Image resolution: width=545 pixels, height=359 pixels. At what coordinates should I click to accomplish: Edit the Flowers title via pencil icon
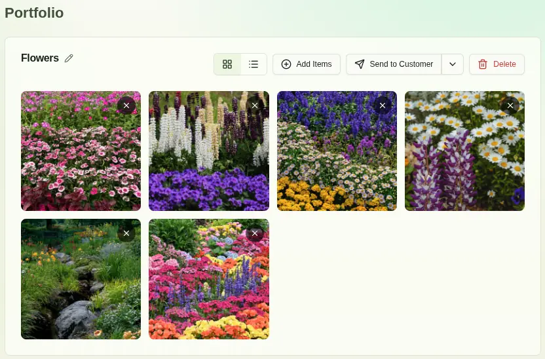[69, 58]
